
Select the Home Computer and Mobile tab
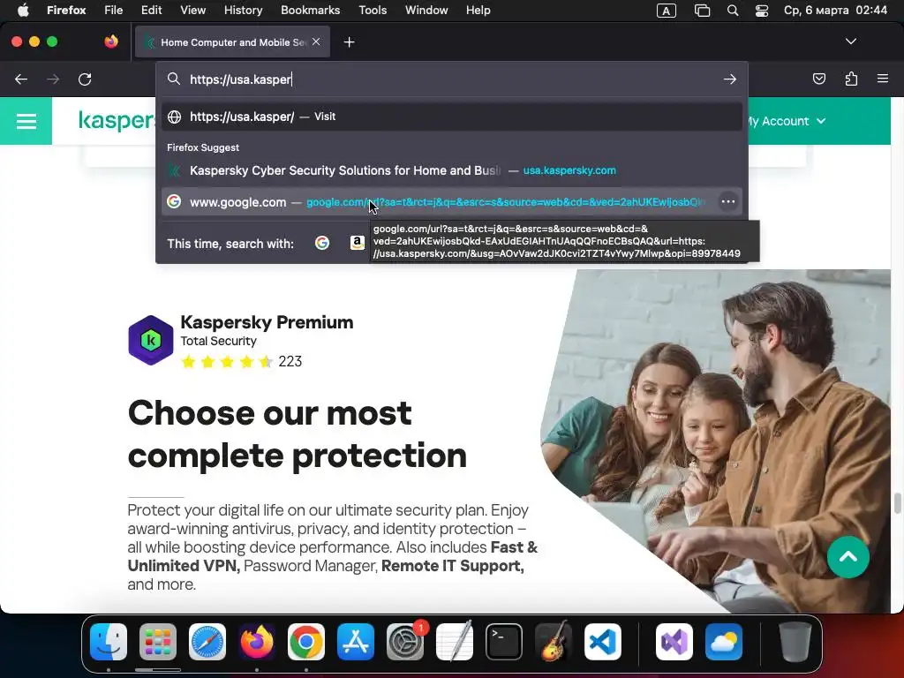coord(232,42)
